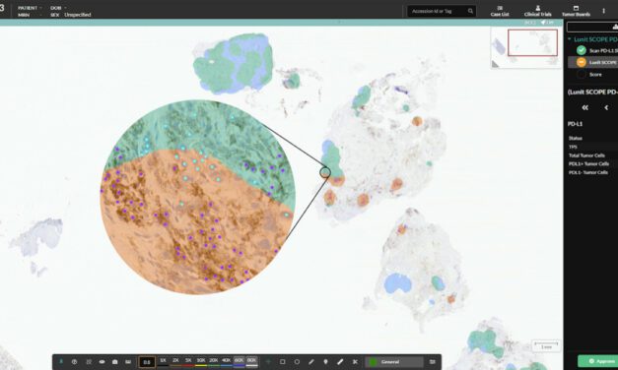The height and width of the screenshot is (370, 618).
Task: Click the 1 mm scale bar
Action: tap(546, 346)
